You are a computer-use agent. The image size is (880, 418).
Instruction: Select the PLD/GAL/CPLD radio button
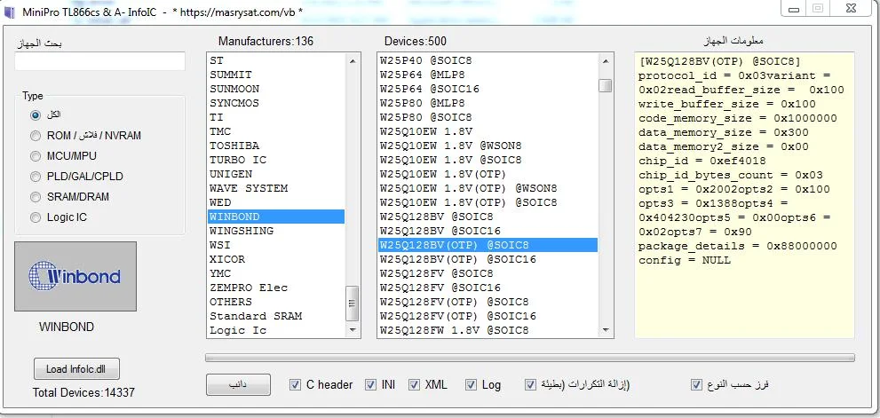(36, 177)
